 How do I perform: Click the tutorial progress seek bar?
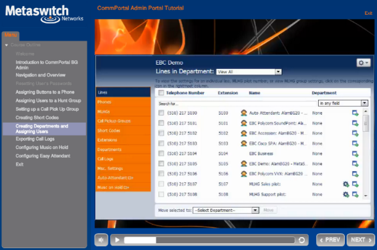click(209, 240)
